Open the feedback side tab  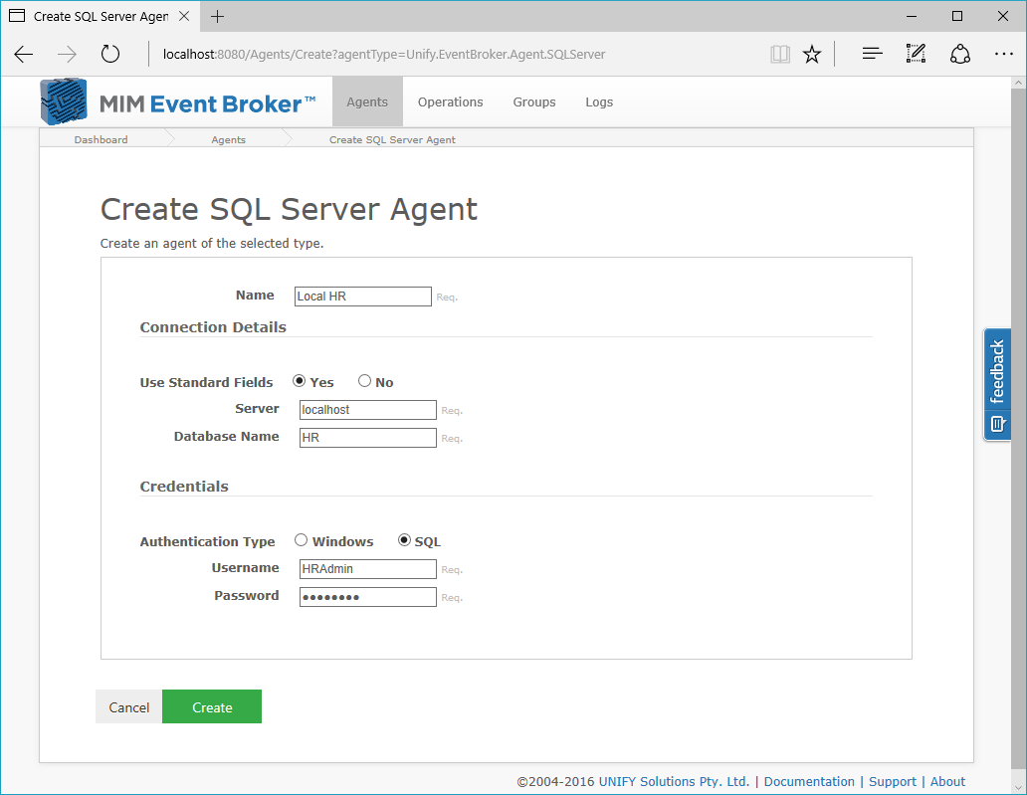tap(997, 384)
